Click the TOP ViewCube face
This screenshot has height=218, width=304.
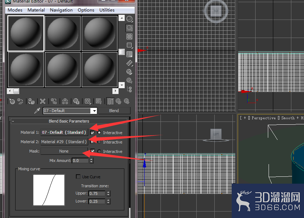pos(216,11)
